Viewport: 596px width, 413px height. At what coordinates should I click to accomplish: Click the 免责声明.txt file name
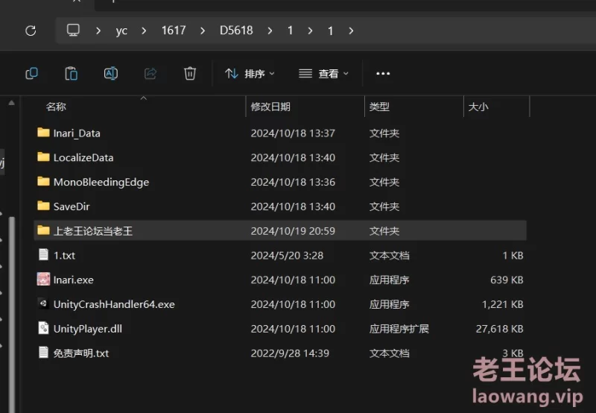(81, 353)
